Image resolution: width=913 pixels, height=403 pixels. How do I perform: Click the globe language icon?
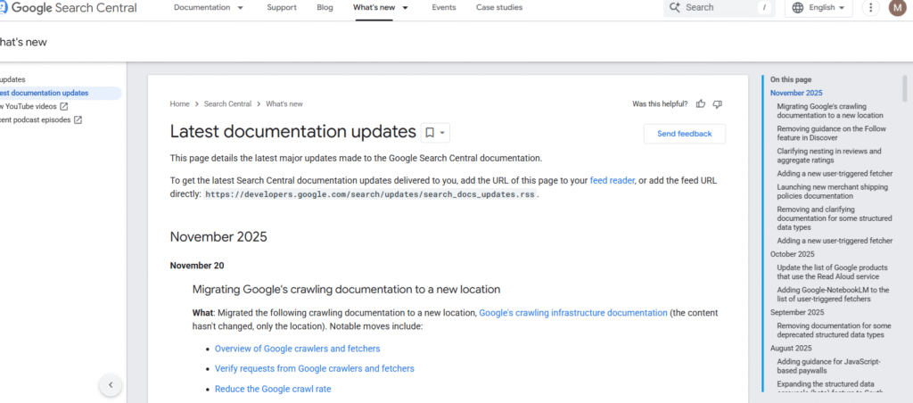(x=798, y=8)
